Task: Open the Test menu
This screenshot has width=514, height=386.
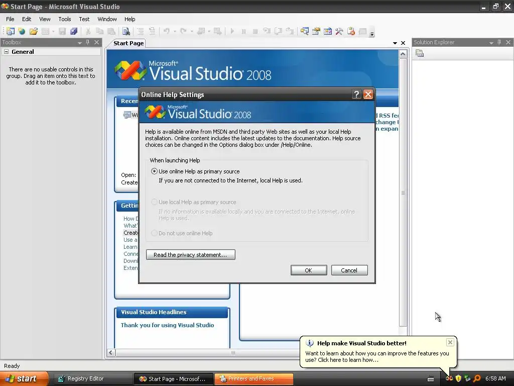Action: pyautogui.click(x=84, y=19)
